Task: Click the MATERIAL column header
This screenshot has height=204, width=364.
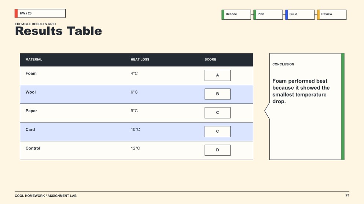Action: [34, 60]
